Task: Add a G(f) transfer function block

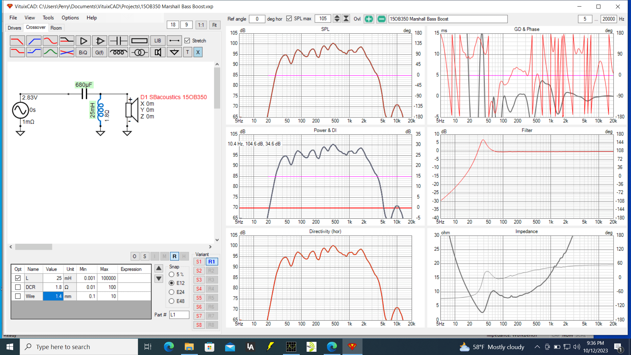Action: (x=100, y=52)
